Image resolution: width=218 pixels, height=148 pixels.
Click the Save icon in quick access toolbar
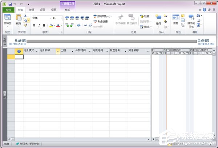click(x=10, y=4)
